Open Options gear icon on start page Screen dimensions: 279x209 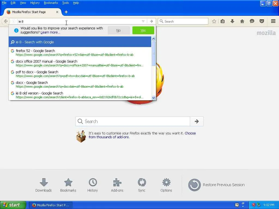(166, 185)
